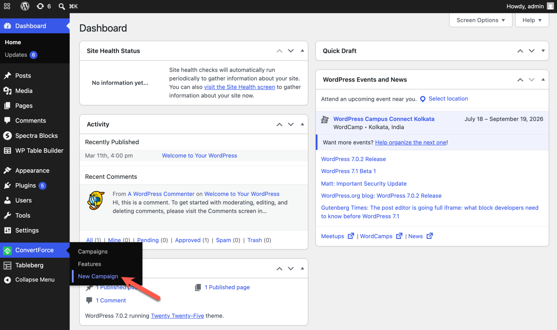Screen dimensions: 557x330
Task: Click Select location link
Action: [x=448, y=99]
